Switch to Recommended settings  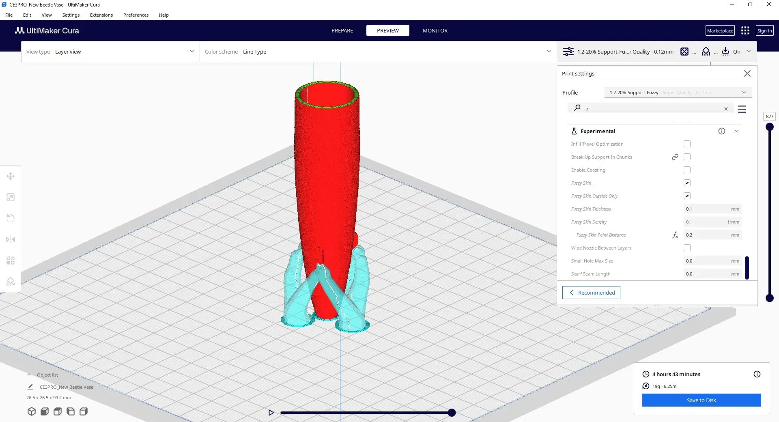point(591,293)
